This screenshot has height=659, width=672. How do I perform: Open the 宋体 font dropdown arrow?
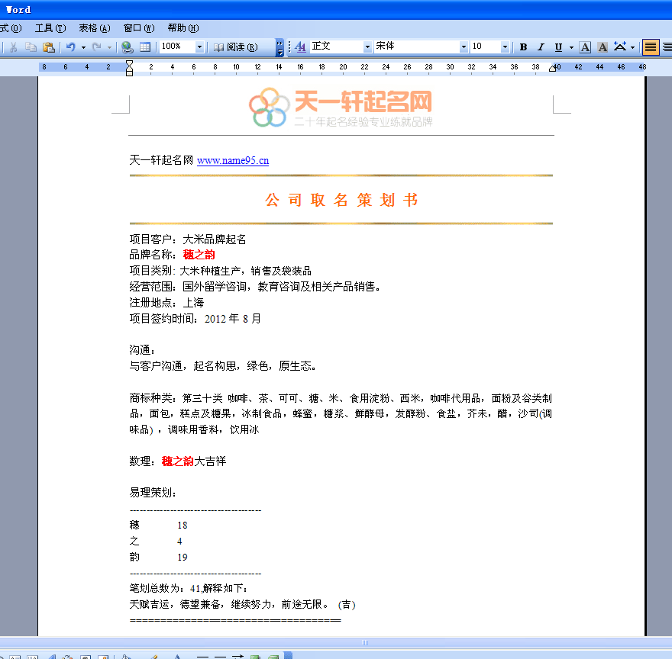click(464, 47)
